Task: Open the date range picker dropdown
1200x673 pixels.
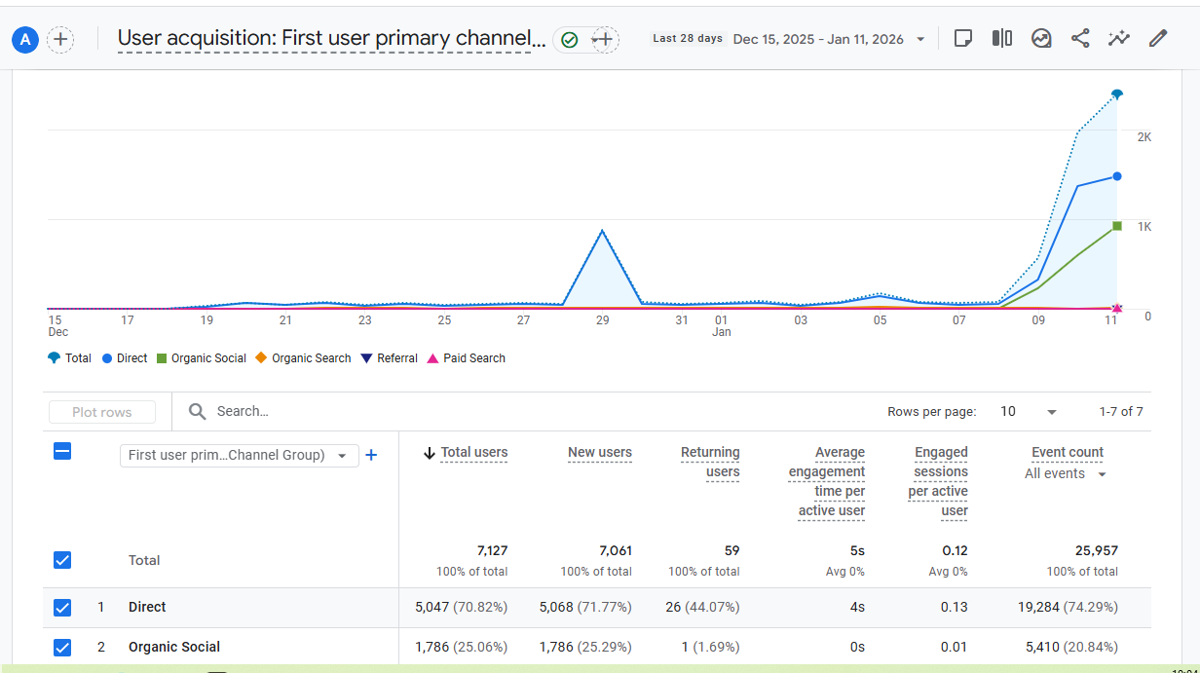Action: click(x=828, y=37)
